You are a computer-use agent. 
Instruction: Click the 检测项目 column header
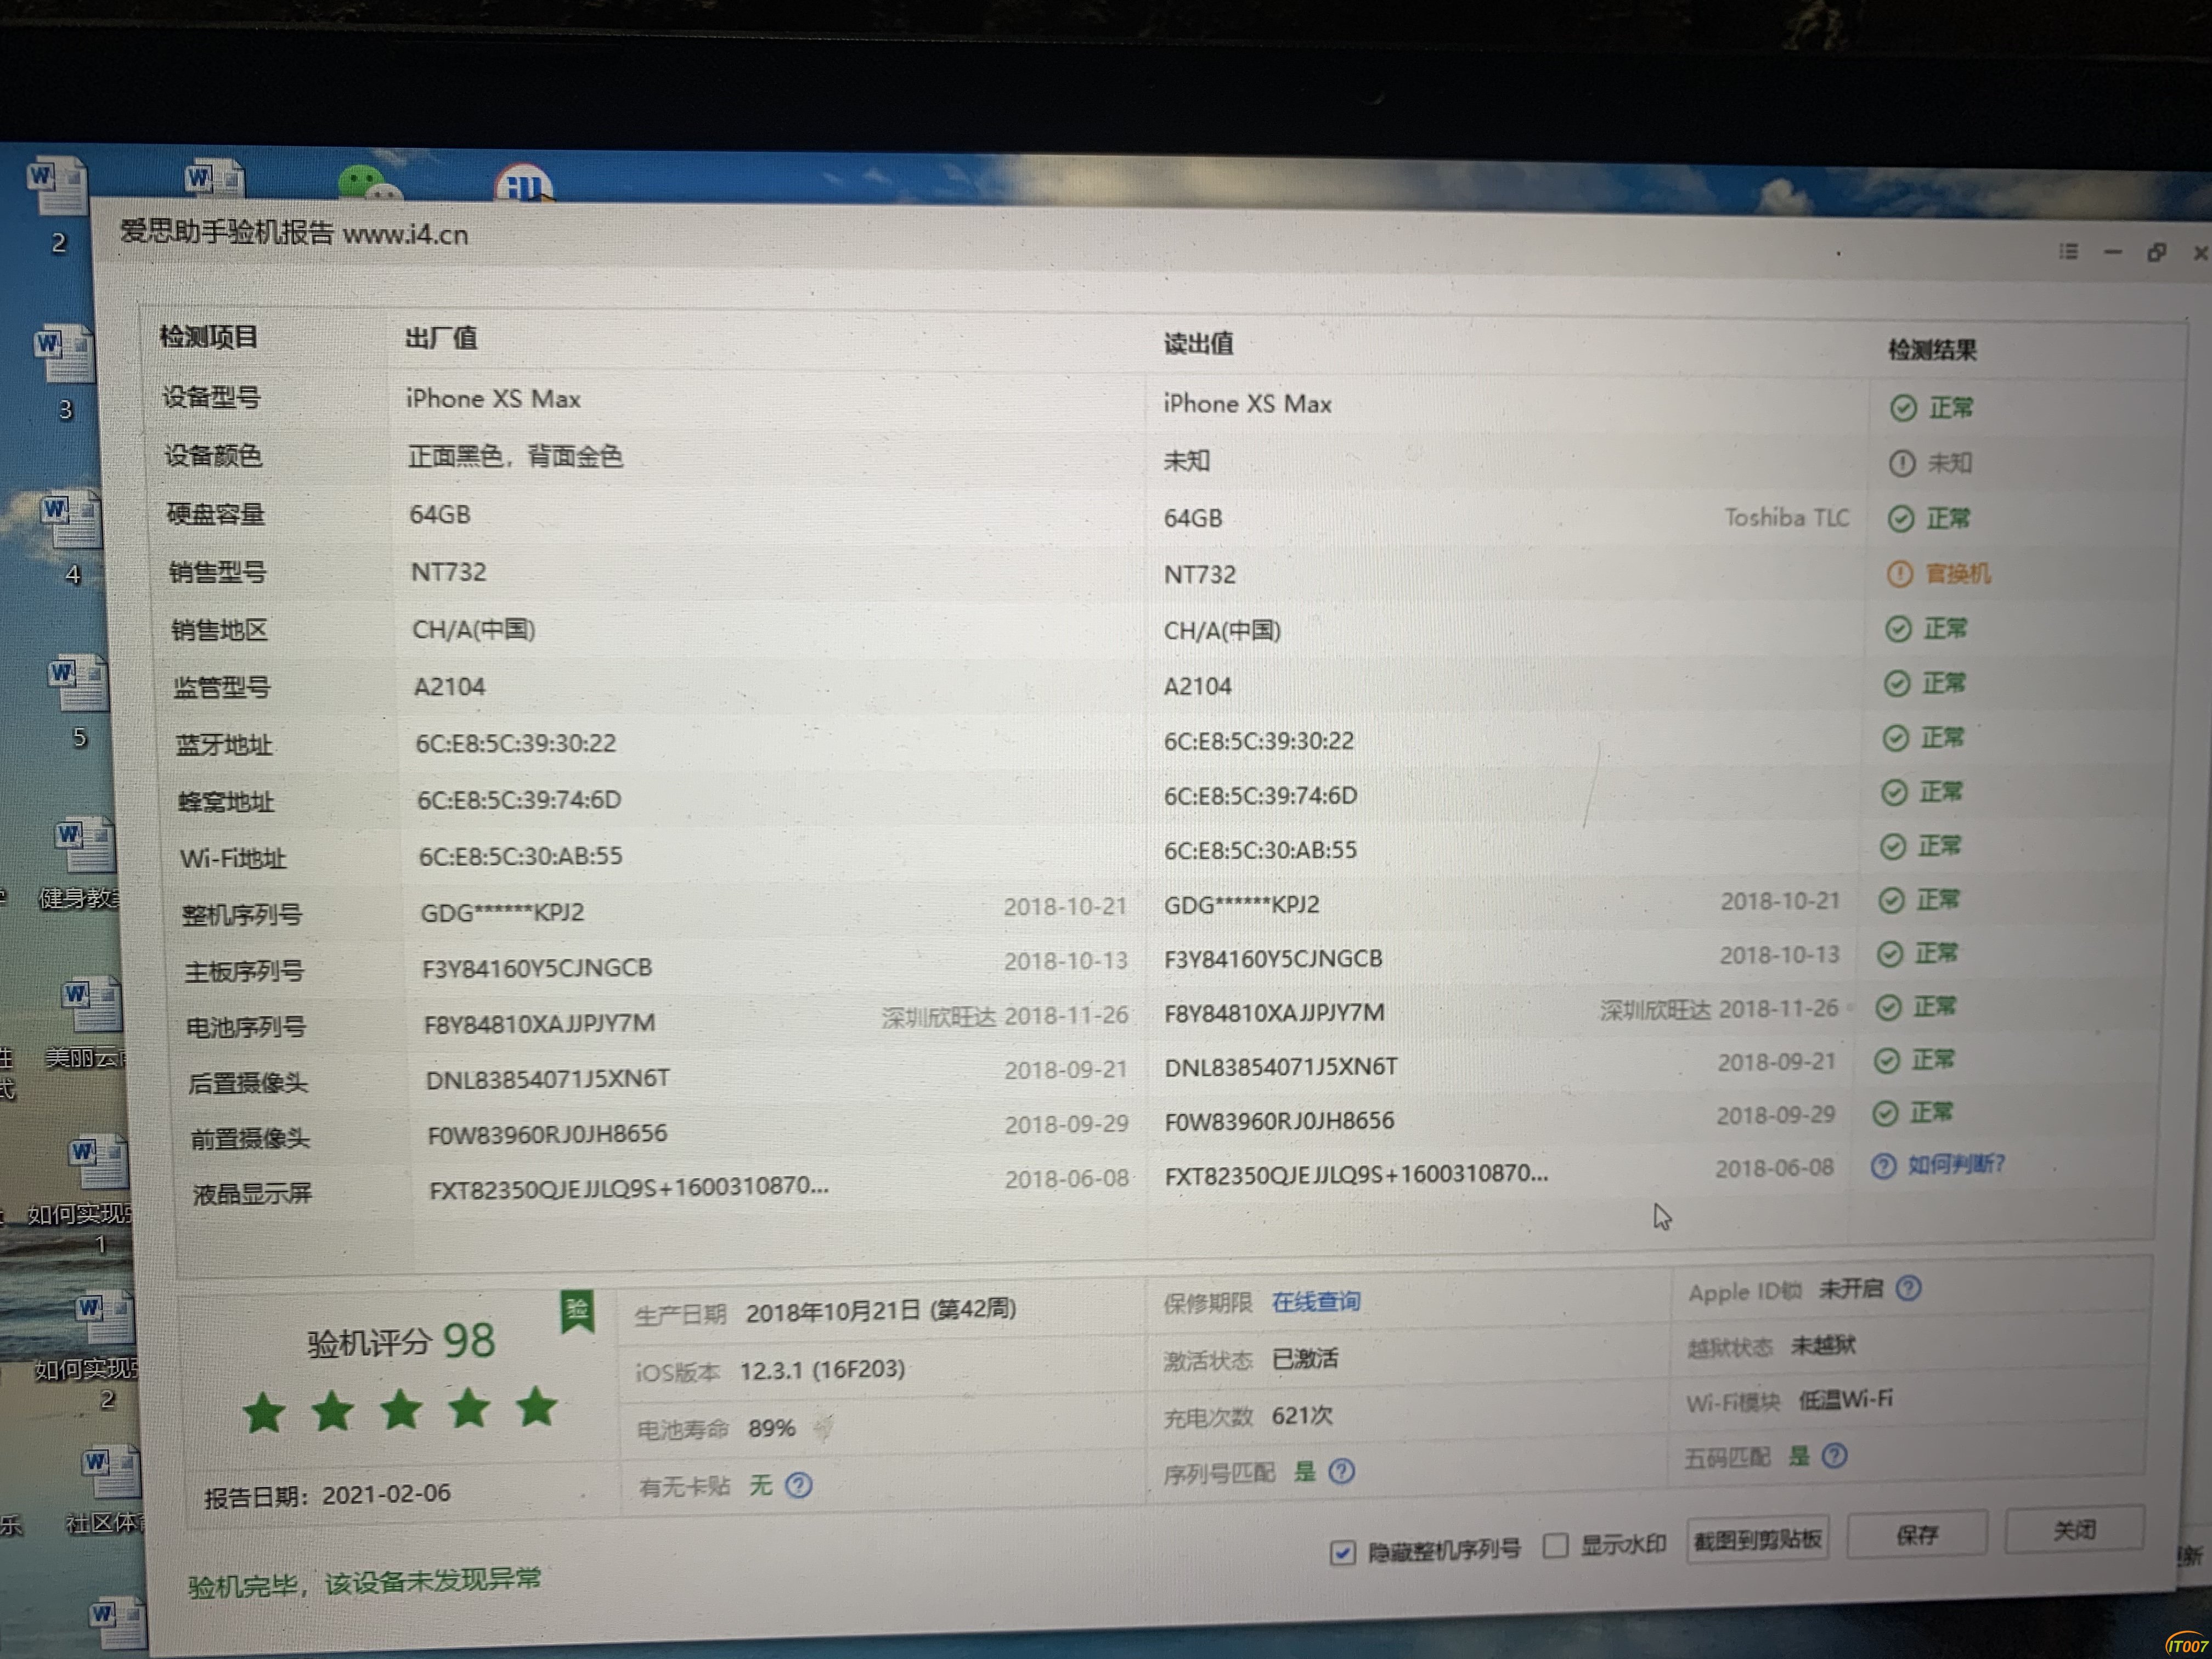coord(209,337)
